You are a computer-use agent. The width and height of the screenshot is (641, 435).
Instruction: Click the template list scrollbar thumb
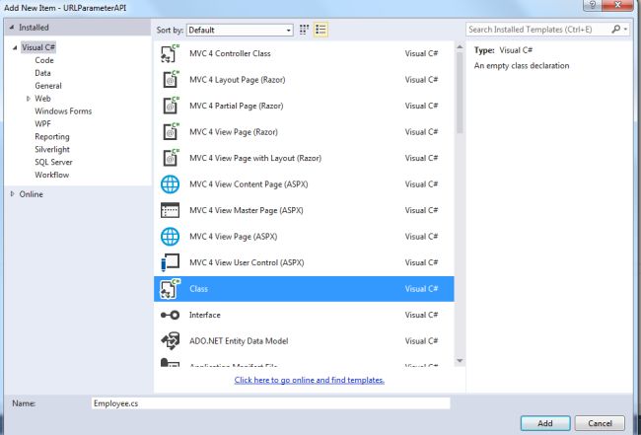(x=460, y=93)
